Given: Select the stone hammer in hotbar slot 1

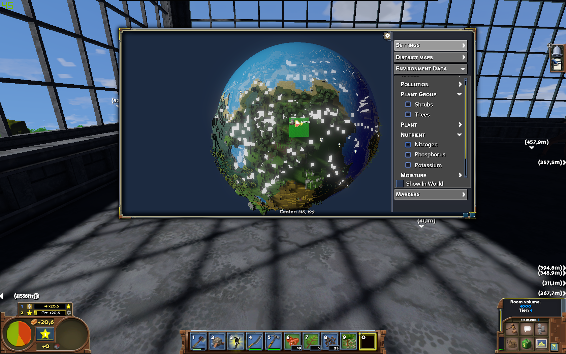Looking at the screenshot, I should click(x=198, y=341).
